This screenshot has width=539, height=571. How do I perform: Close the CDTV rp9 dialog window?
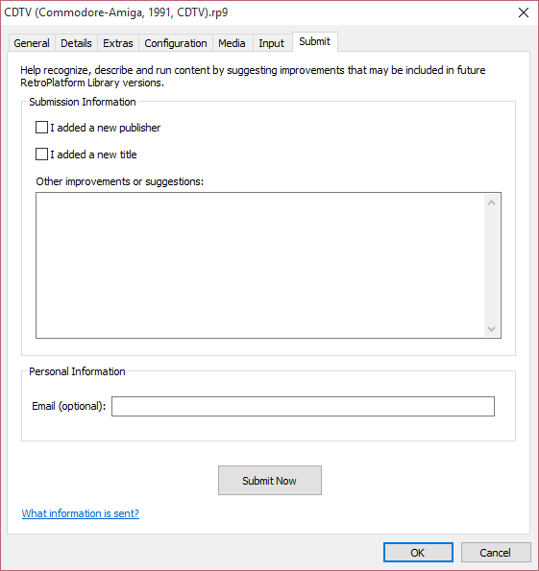(524, 12)
